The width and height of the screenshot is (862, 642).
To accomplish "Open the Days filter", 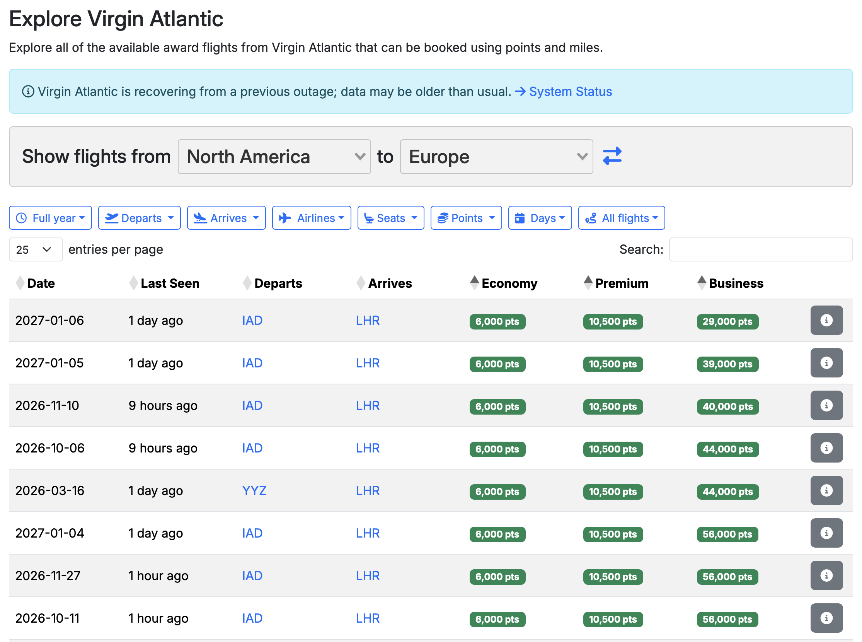I will [x=540, y=218].
